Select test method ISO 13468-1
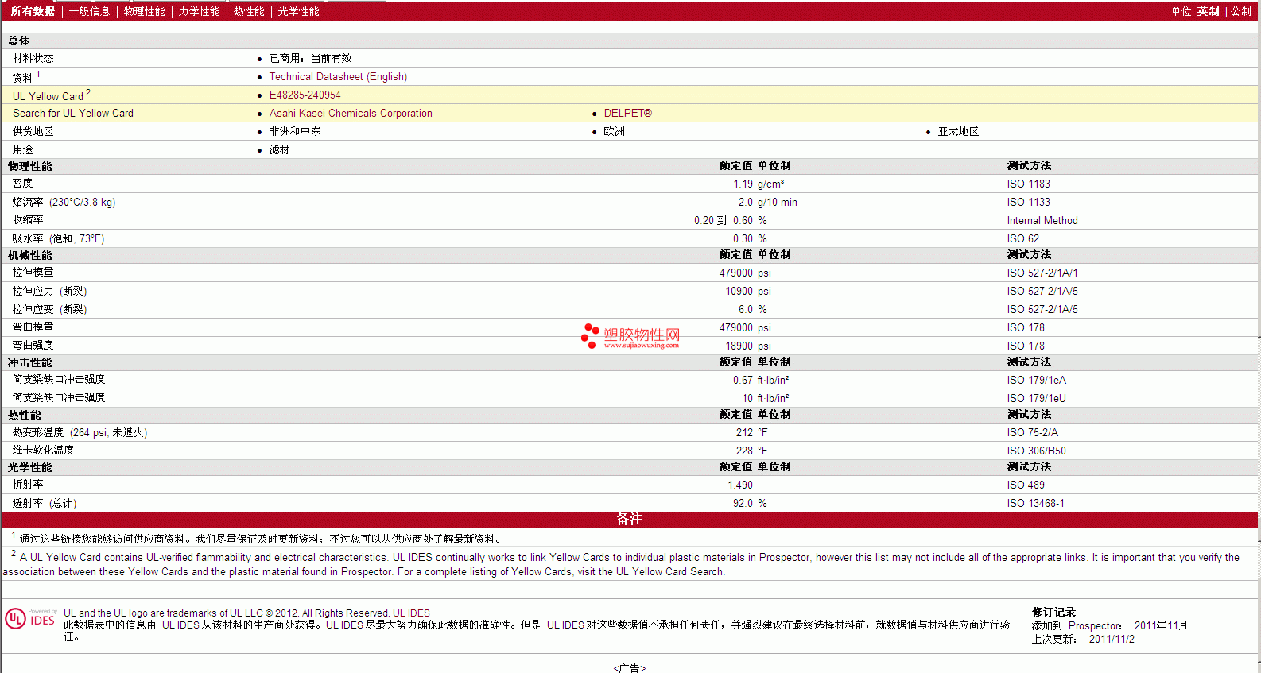The image size is (1261, 673). (1036, 503)
